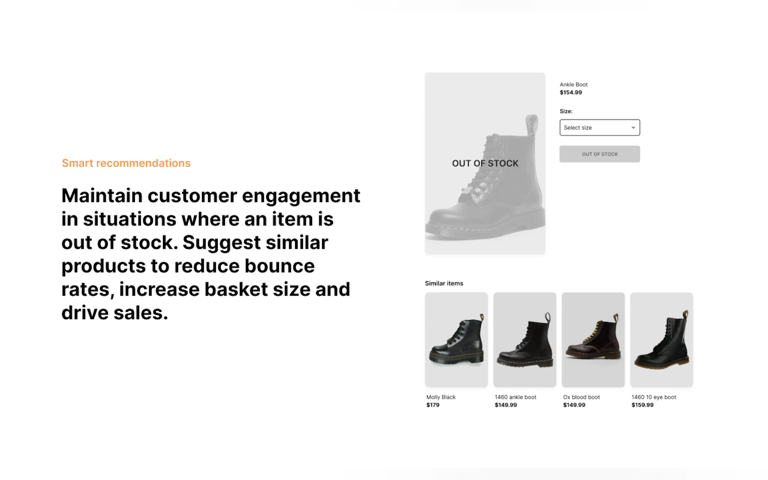Click the Molly Black product name
The image size is (768, 480).
[441, 397]
